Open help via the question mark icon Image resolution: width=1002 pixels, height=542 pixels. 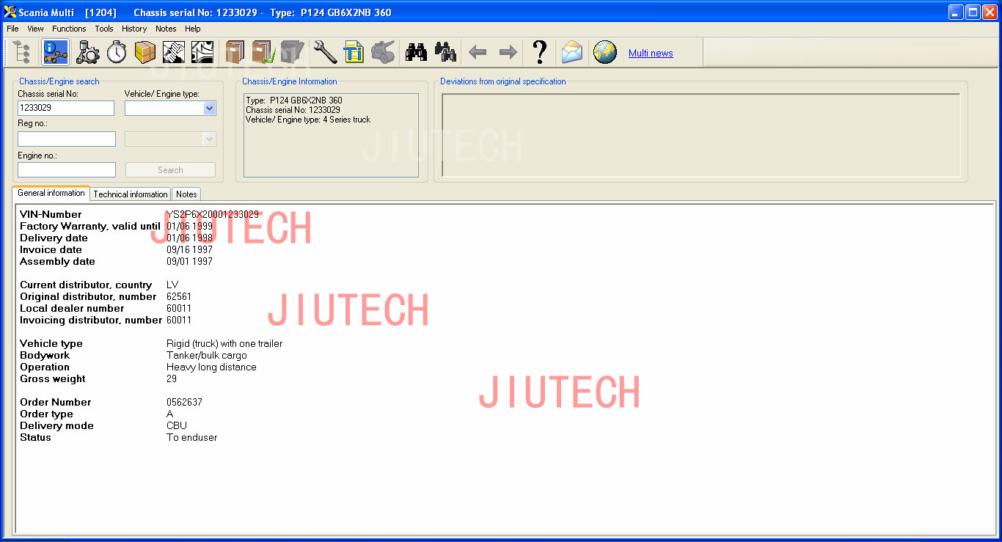(539, 52)
